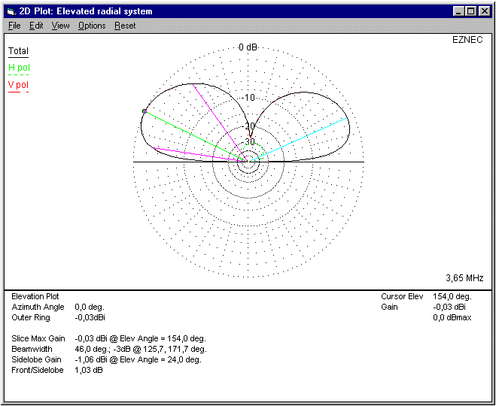The image size is (496, 406).
Task: Click the 0 dB outer ring label
Action: 248,47
